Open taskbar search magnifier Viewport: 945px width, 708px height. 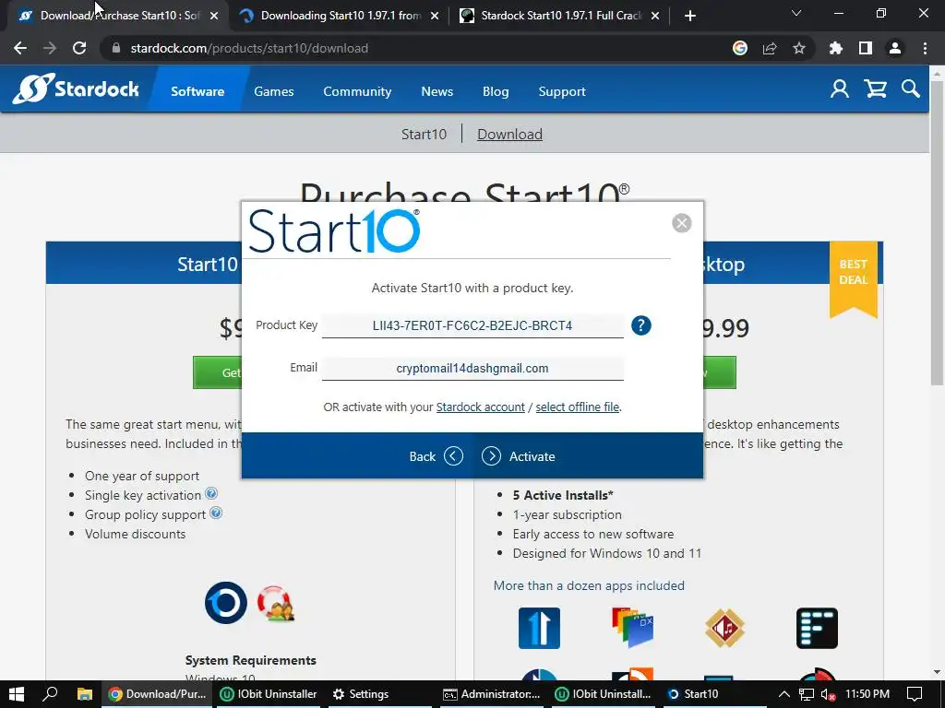click(x=50, y=694)
